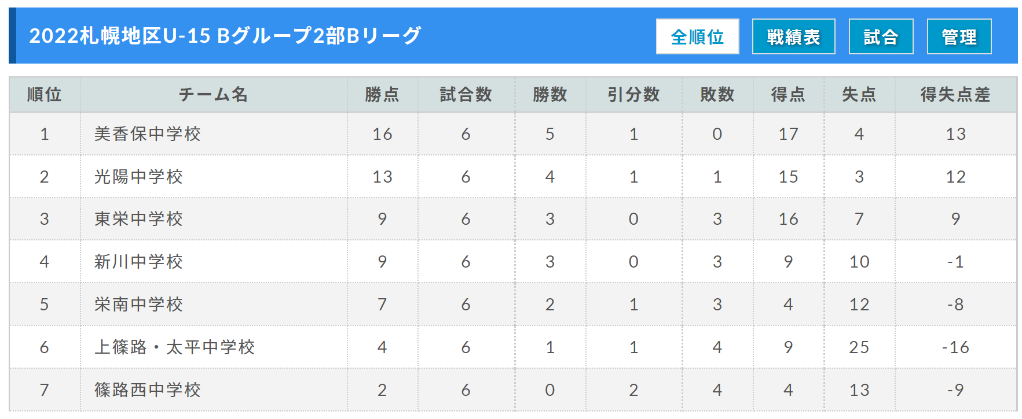
Task: Click the league title 2022札幌地区U-15 Bグループ2部Bリーグ
Action: click(225, 36)
